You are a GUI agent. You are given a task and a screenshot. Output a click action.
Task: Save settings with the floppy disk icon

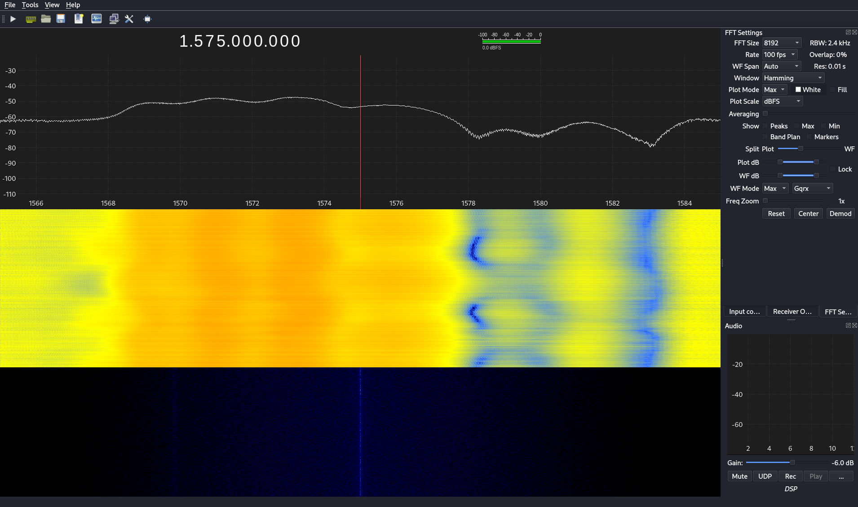tap(61, 19)
